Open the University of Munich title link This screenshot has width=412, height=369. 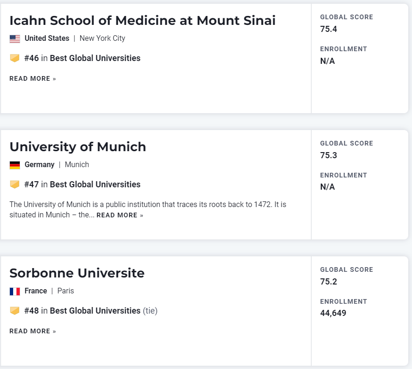coord(78,147)
